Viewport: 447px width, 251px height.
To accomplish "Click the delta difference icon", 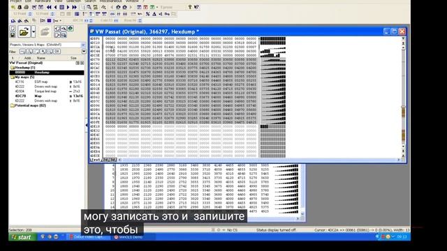I will pyautogui.click(x=154, y=14).
